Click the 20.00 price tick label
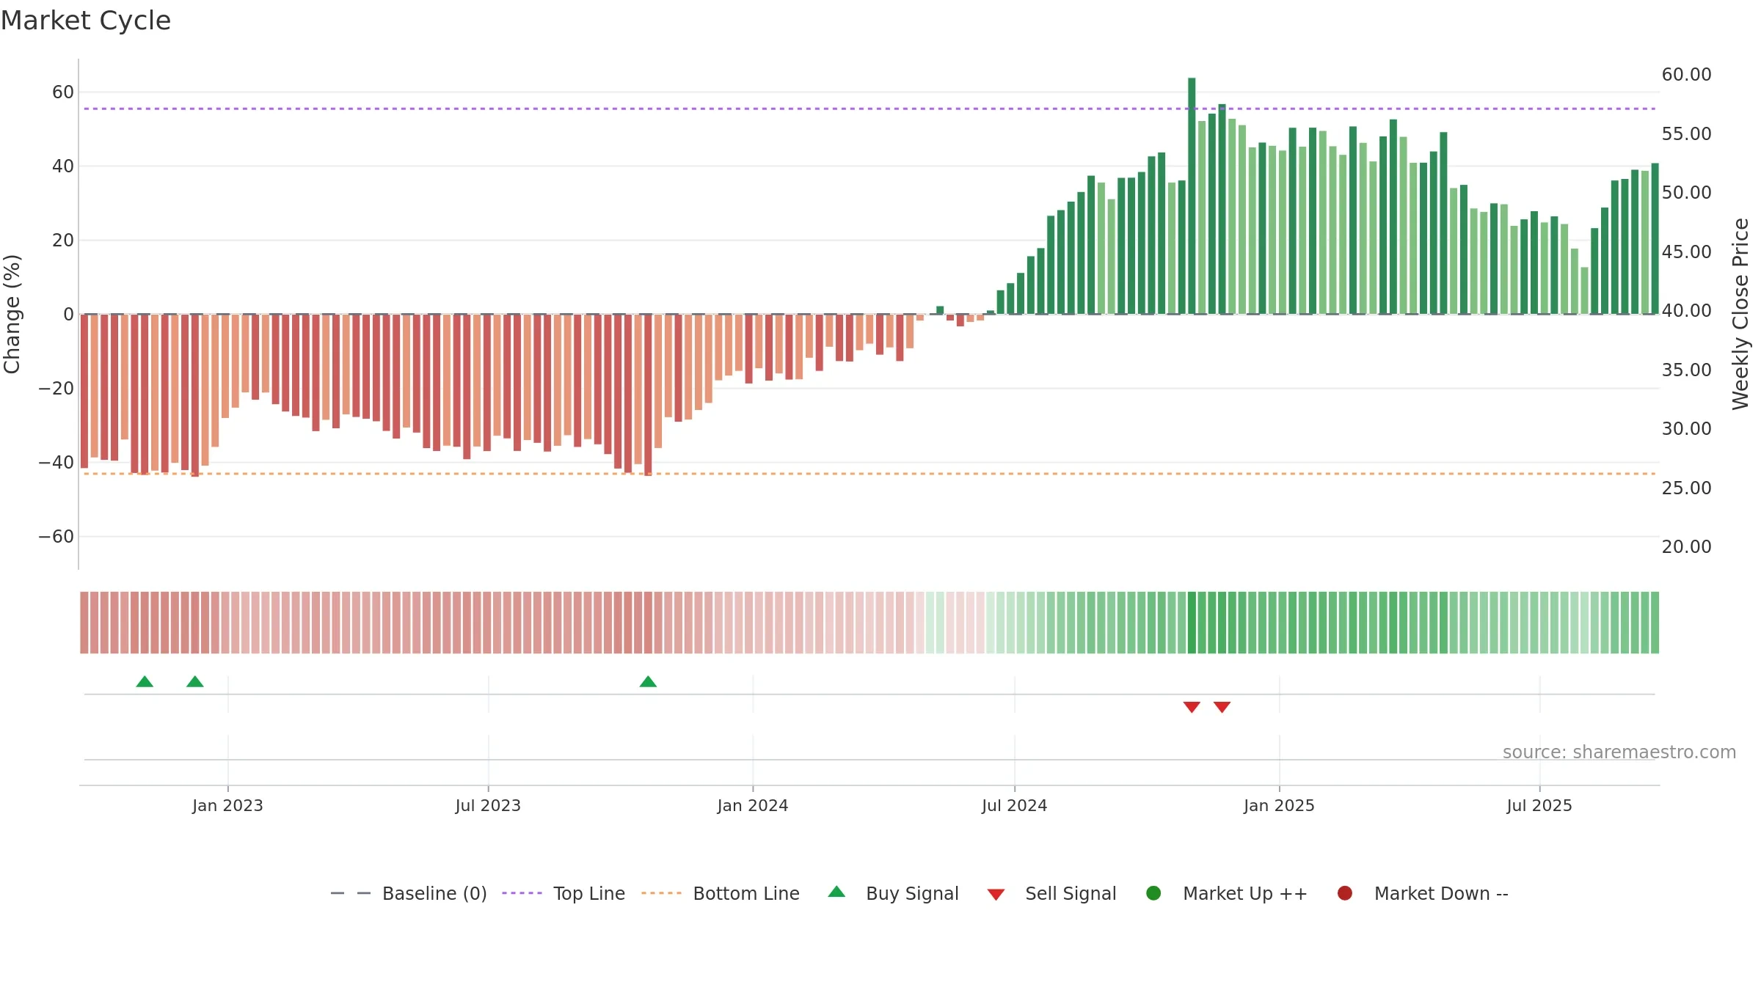Image resolution: width=1761 pixels, height=990 pixels. point(1686,547)
